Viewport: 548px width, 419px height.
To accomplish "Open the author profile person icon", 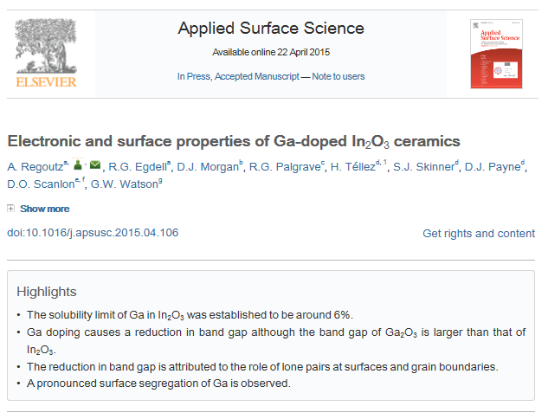I will tap(77, 166).
